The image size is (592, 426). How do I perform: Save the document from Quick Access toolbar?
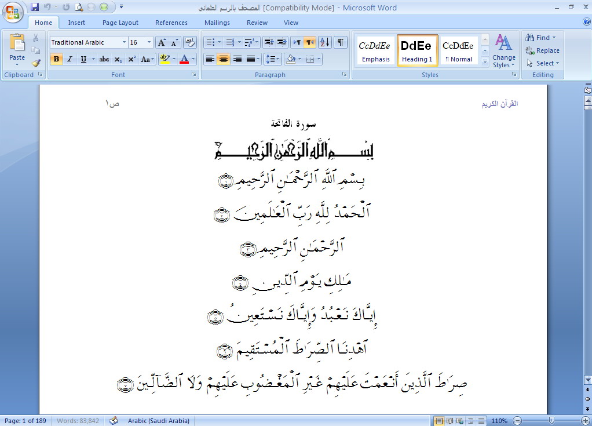[x=34, y=7]
